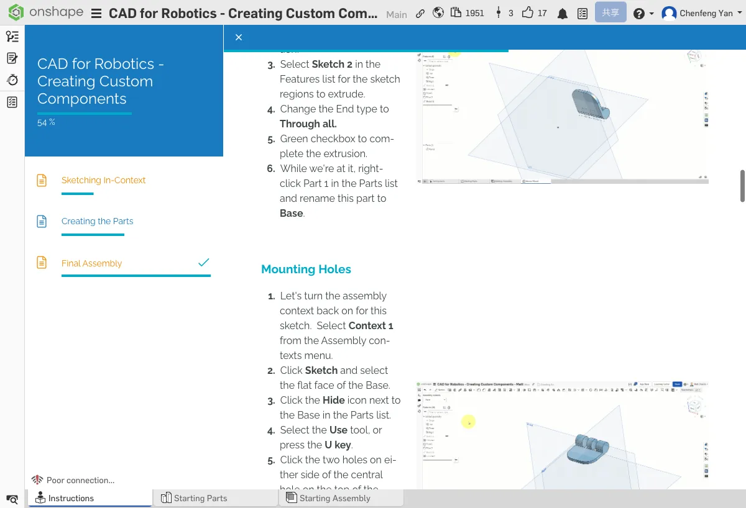This screenshot has width=746, height=508.
Task: Click the vertical scrollbar thumb
Action: pos(742,186)
